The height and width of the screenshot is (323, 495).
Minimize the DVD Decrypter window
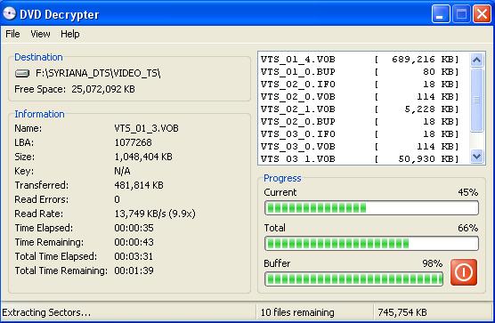[441, 14]
